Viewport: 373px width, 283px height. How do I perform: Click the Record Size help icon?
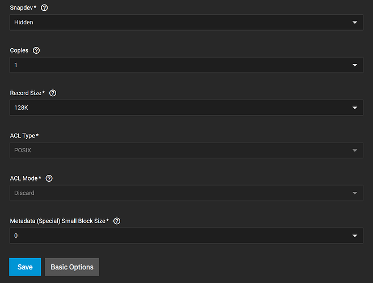click(x=53, y=93)
